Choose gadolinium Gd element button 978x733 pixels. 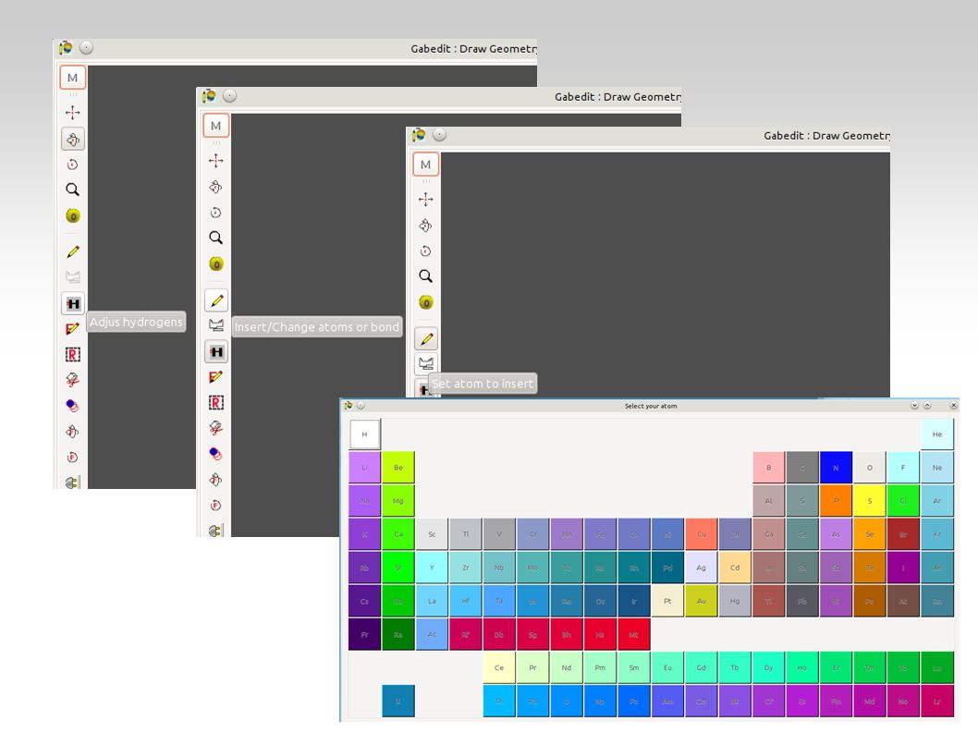tap(701, 668)
